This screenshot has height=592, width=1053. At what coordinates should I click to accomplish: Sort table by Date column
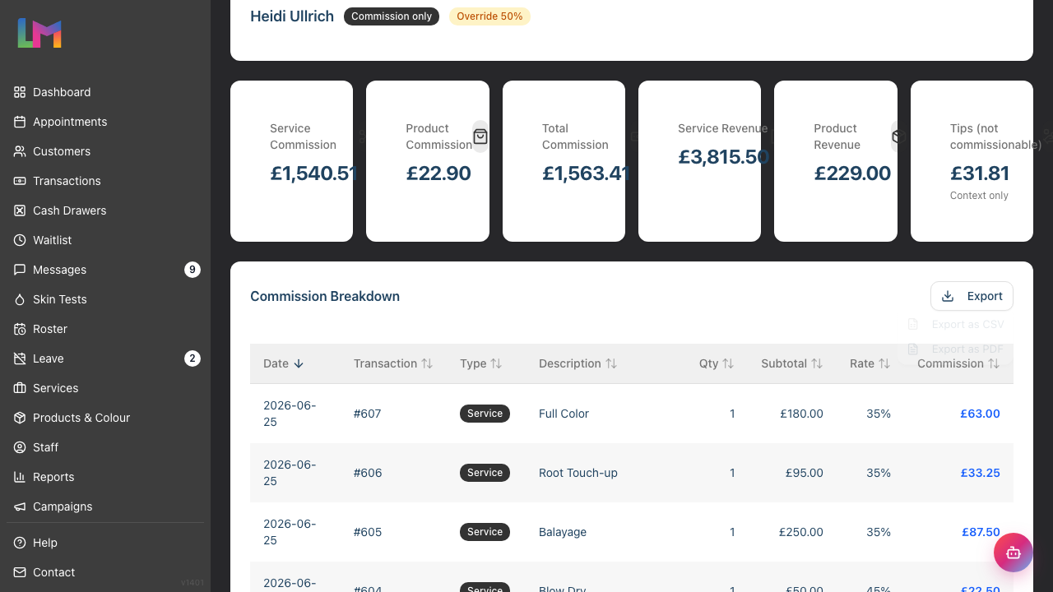pyautogui.click(x=284, y=363)
